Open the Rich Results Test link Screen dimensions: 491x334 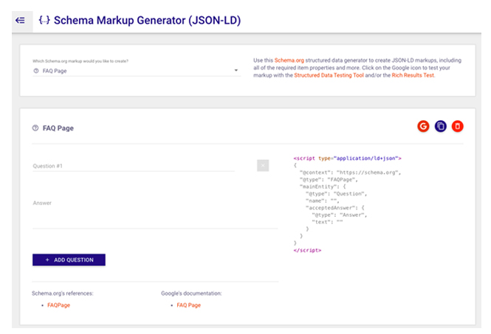(x=413, y=75)
